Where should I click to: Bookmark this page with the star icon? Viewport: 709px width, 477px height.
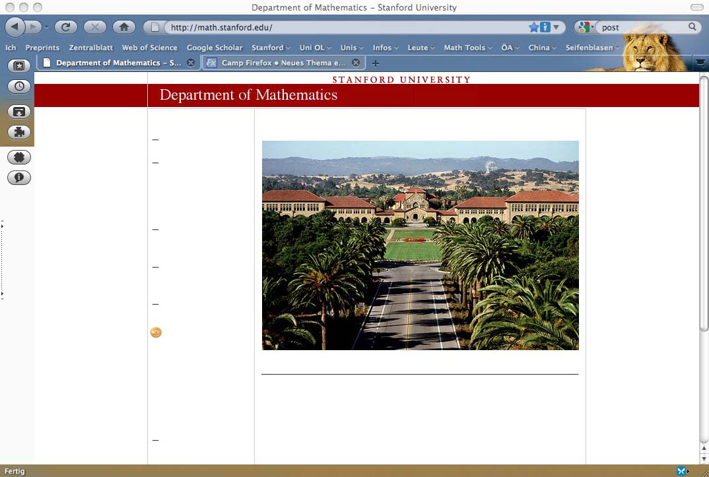coord(533,27)
